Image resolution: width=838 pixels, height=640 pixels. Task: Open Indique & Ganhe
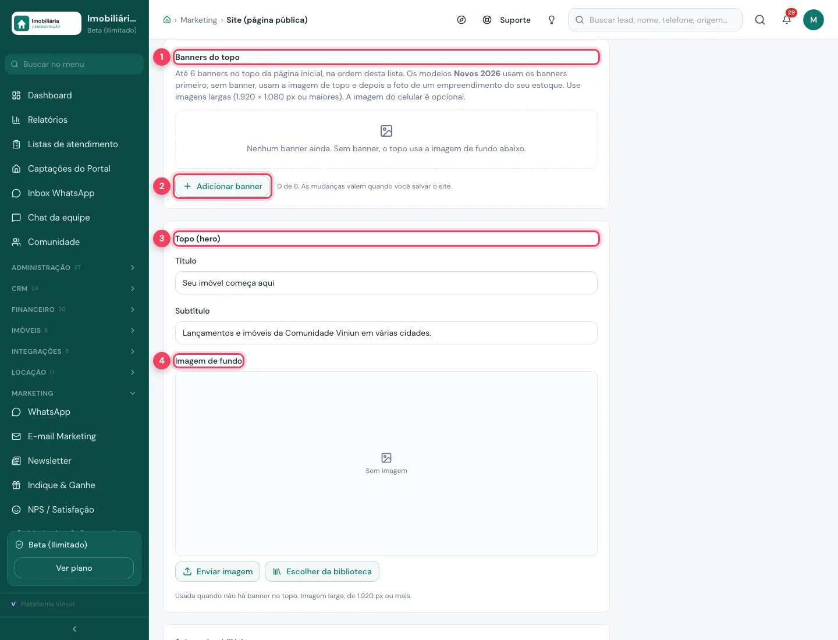[74, 485]
